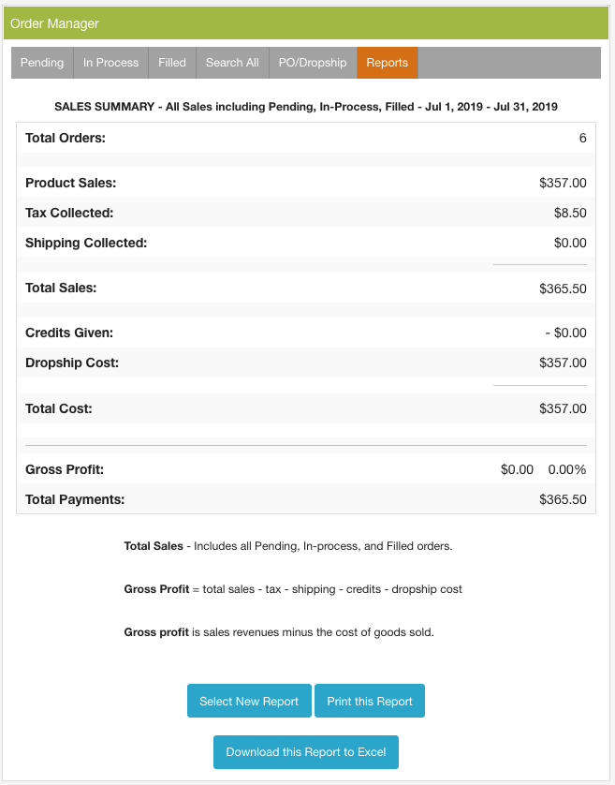
Task: Click the Product Sales amount $357.00
Action: (563, 184)
